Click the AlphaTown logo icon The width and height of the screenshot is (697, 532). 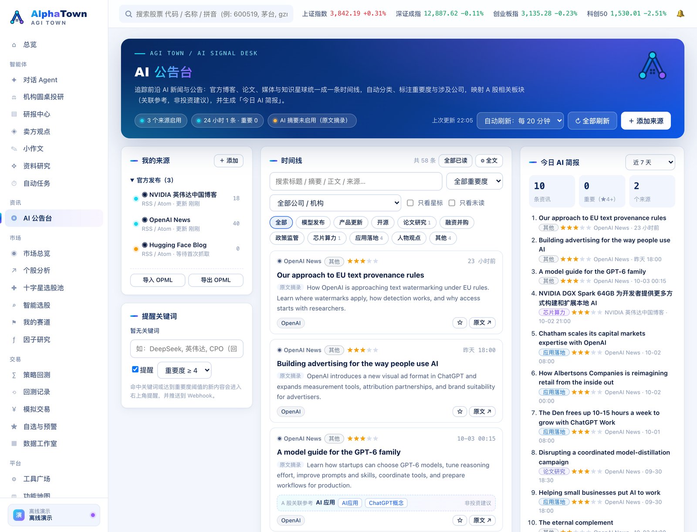(x=17, y=17)
